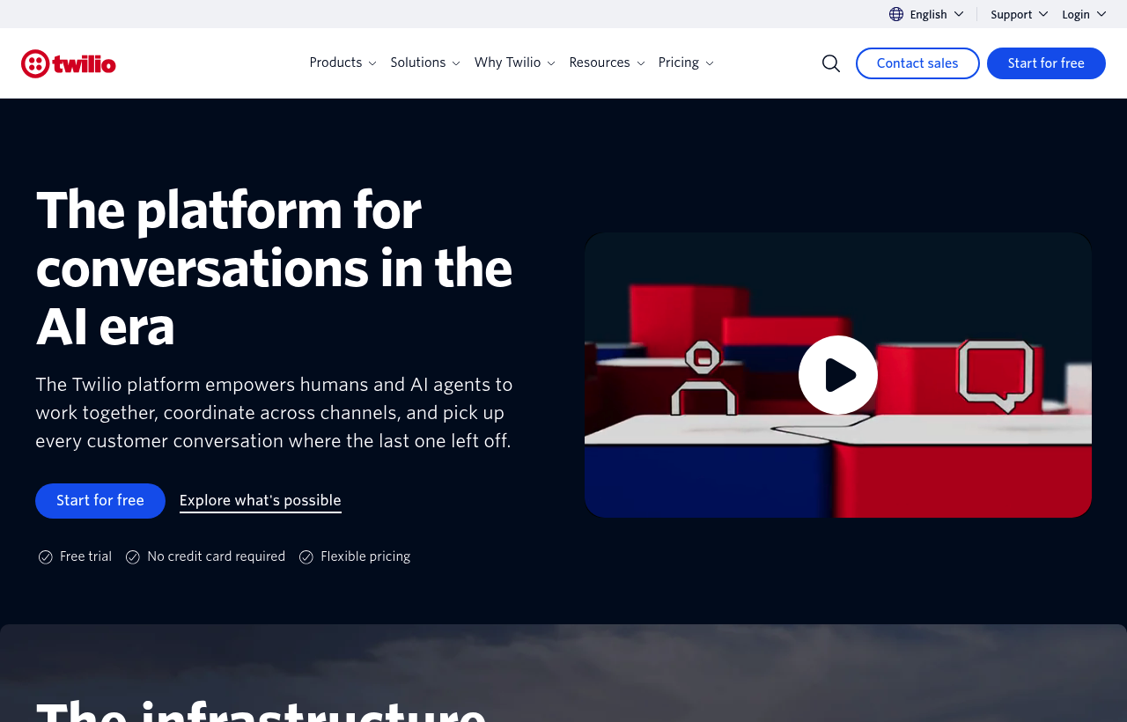Open the search magnifier icon
This screenshot has width=1127, height=722.
[831, 63]
